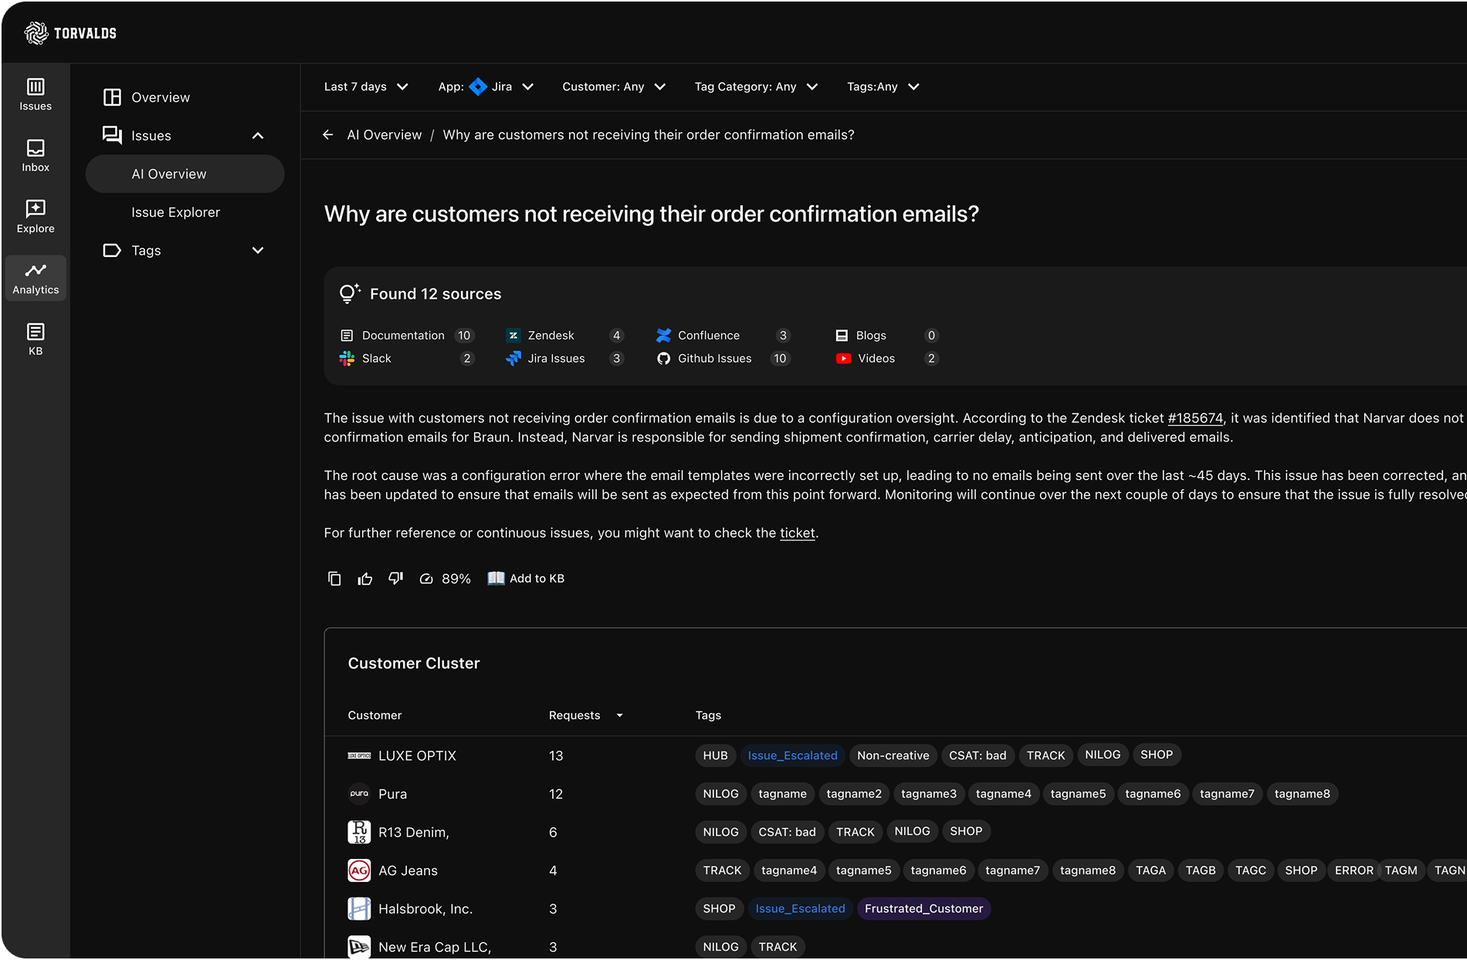This screenshot has width=1467, height=960.
Task: Expand the Tags section in sidebar
Action: click(x=258, y=251)
